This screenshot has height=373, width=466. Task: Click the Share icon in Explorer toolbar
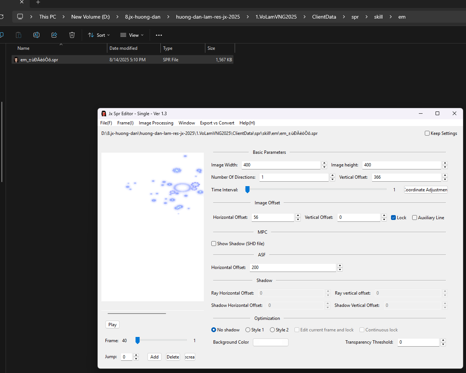(x=54, y=35)
